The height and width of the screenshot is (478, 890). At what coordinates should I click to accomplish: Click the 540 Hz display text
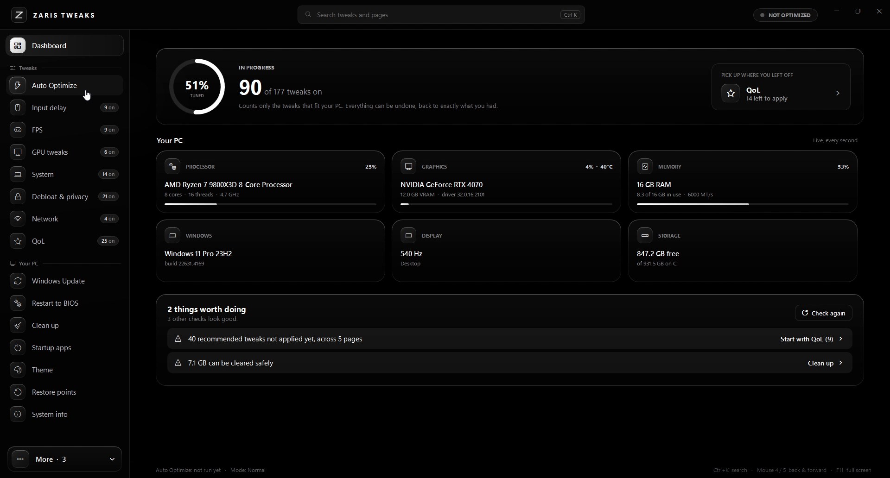point(412,254)
